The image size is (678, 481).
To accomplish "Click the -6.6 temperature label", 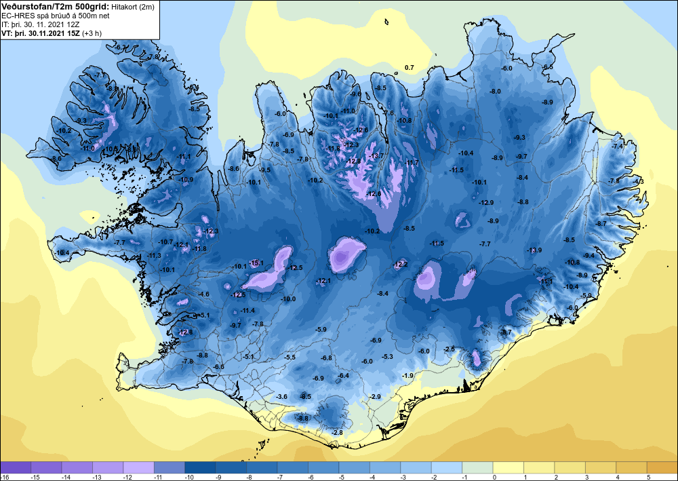I will pos(219,367).
